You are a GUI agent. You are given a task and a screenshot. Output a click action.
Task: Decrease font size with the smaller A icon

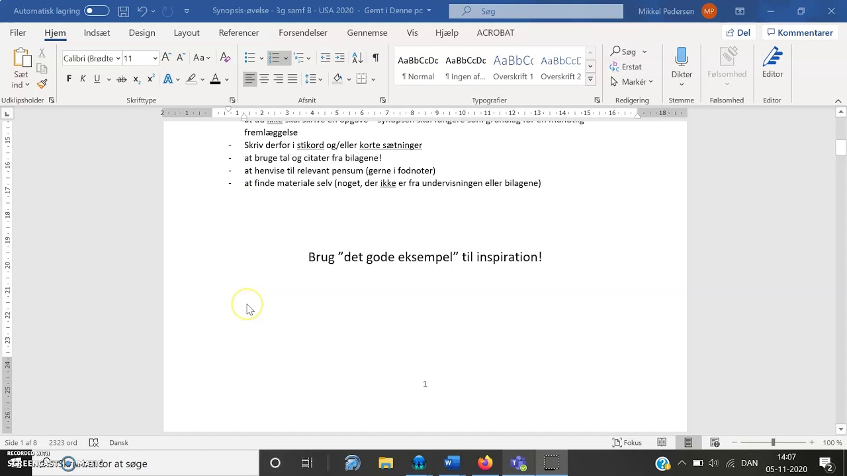181,58
